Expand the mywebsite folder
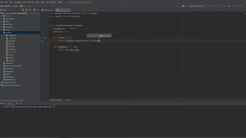246x138 pixels. click(2, 19)
